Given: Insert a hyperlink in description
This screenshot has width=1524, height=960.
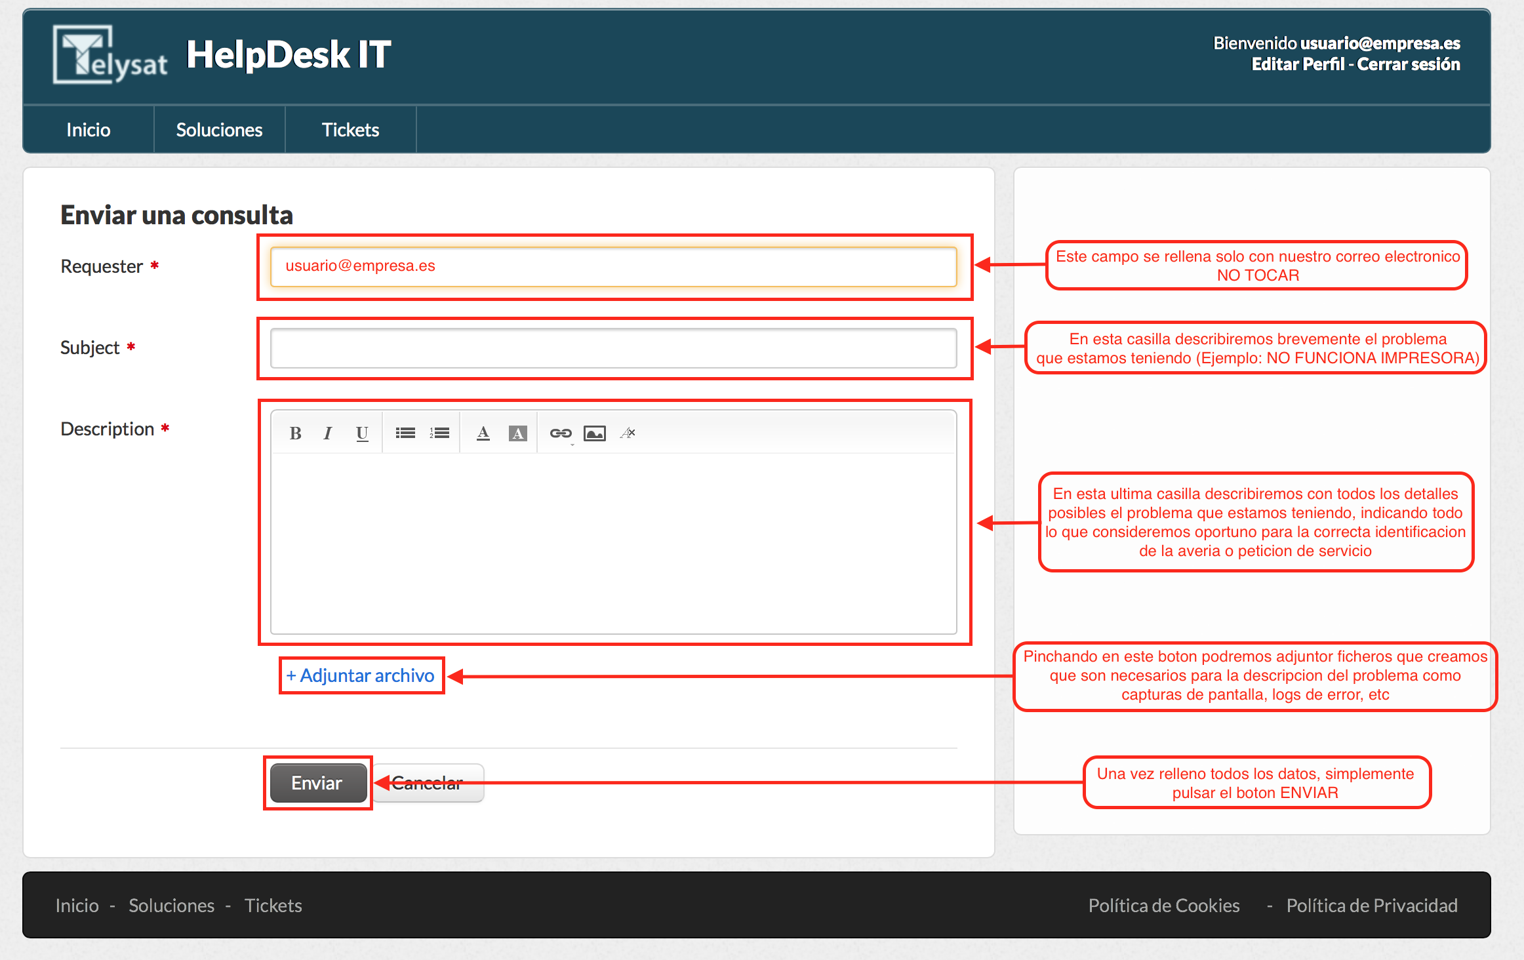Looking at the screenshot, I should point(561,433).
